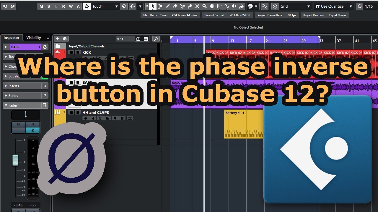Select the Comp hand tool
The height and width of the screenshot is (212, 378).
212,6
